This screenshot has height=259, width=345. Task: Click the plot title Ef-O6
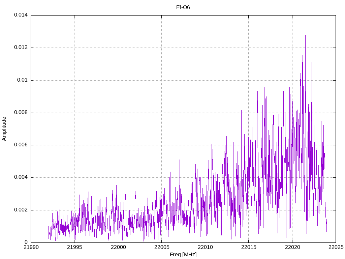click(183, 7)
